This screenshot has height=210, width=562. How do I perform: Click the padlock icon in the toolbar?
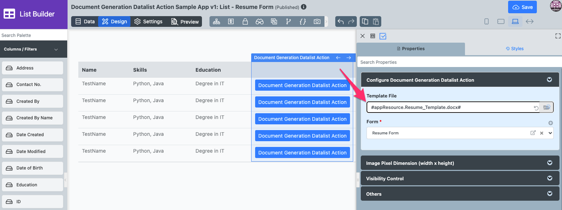245,22
